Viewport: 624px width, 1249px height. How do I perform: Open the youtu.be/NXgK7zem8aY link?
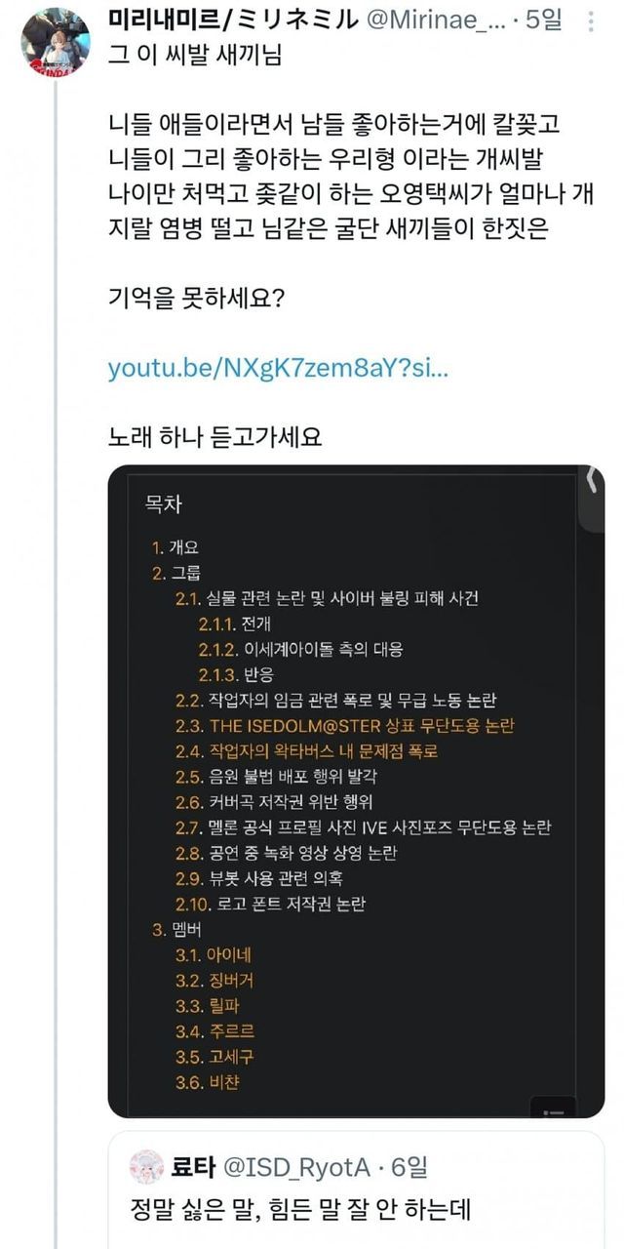pos(279,369)
